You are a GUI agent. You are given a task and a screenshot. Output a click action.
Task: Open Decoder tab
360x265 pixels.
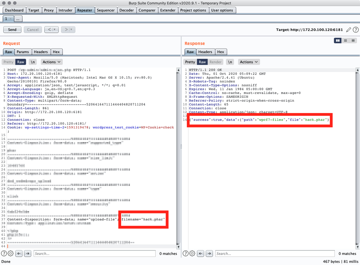[x=127, y=10]
